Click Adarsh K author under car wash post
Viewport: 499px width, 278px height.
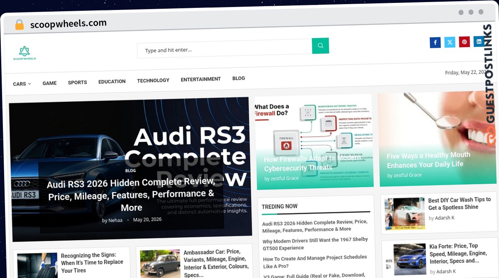pyautogui.click(x=445, y=218)
